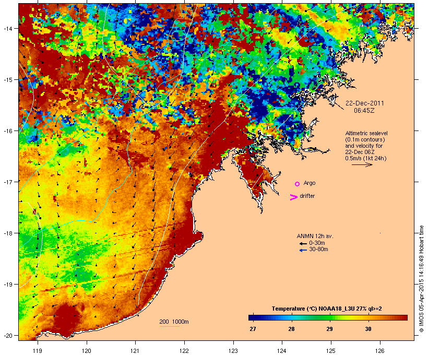Click the longitude axis label 121
Screen dimensions: 428x355
[135, 351]
